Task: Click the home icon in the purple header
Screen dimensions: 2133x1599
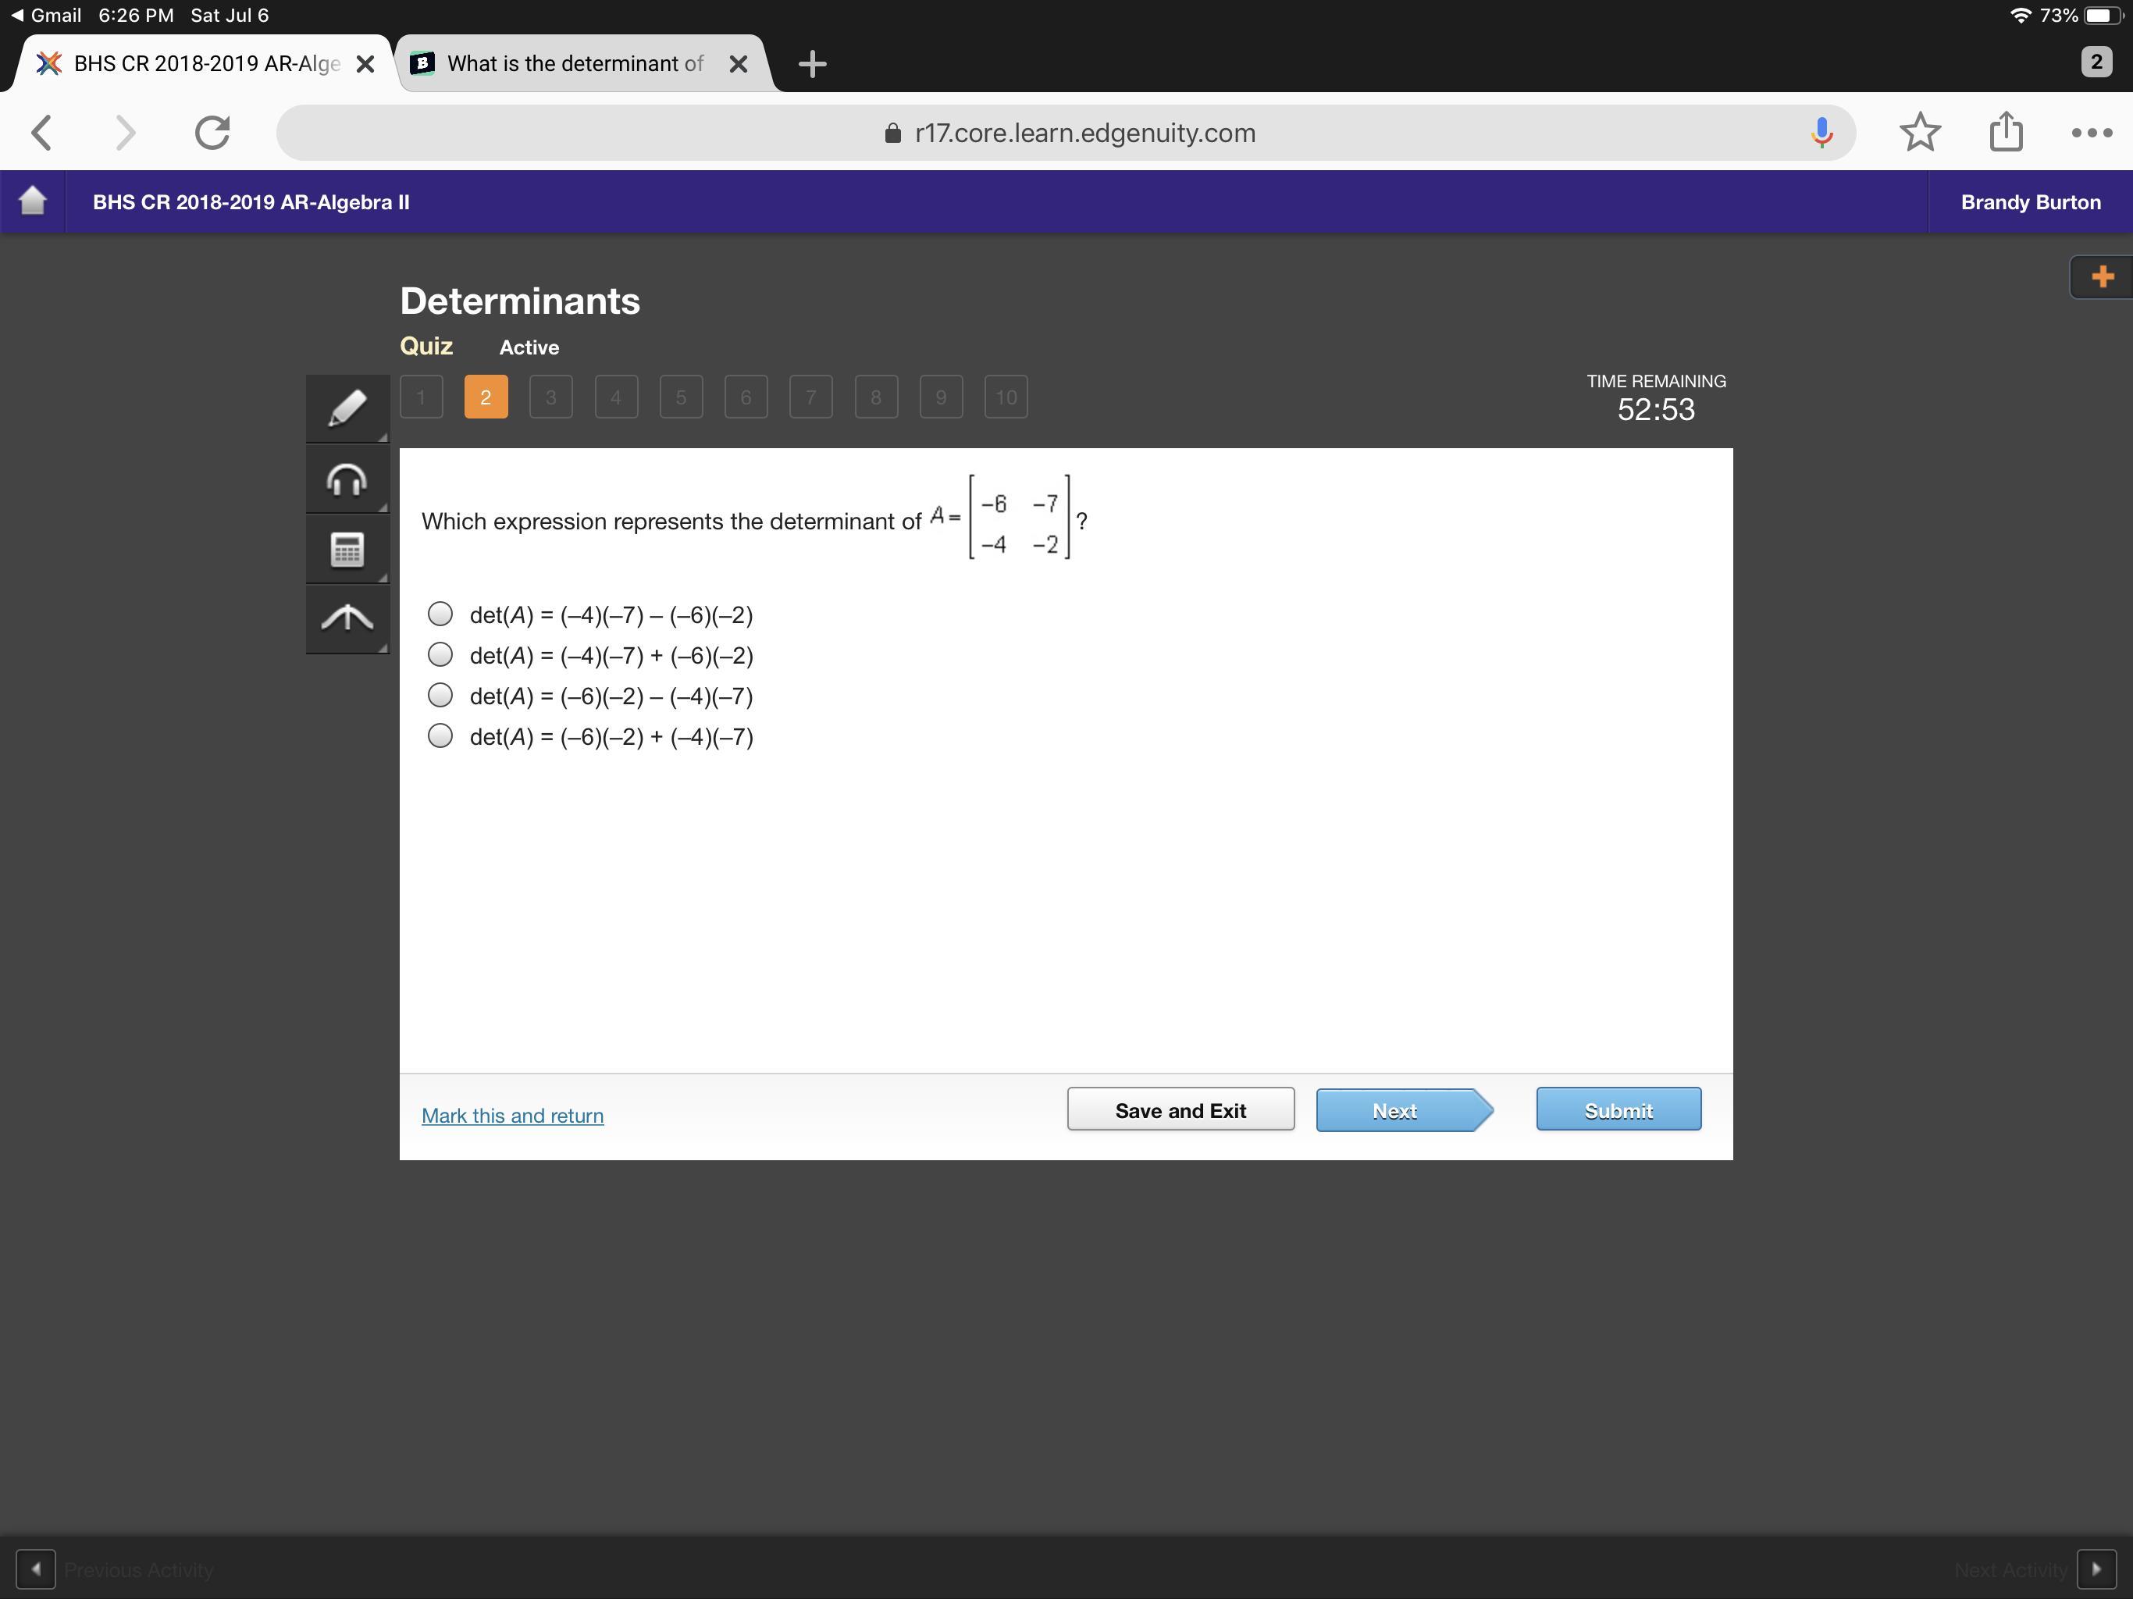Action: (x=33, y=201)
